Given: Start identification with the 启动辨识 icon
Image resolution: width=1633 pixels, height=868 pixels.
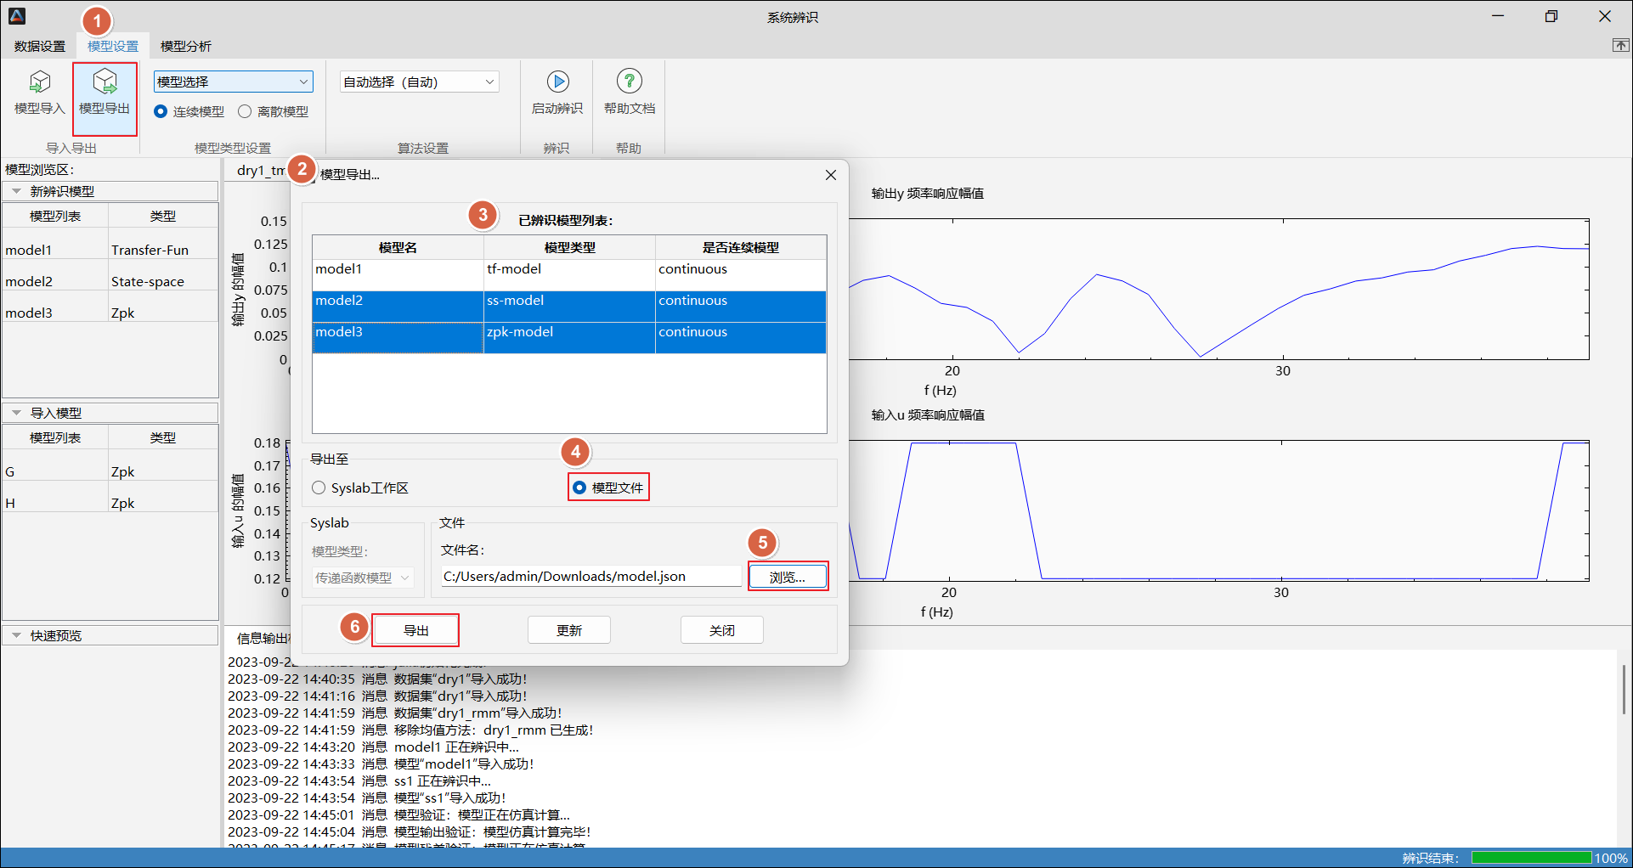Looking at the screenshot, I should [x=557, y=82].
